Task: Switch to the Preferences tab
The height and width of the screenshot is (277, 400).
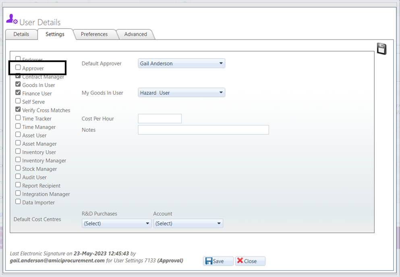Action: (x=94, y=34)
